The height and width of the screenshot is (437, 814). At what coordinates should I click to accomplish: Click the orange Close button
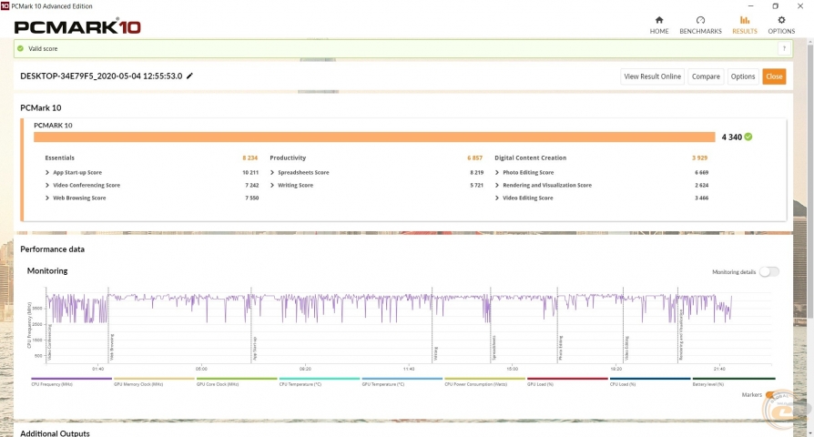(x=774, y=76)
